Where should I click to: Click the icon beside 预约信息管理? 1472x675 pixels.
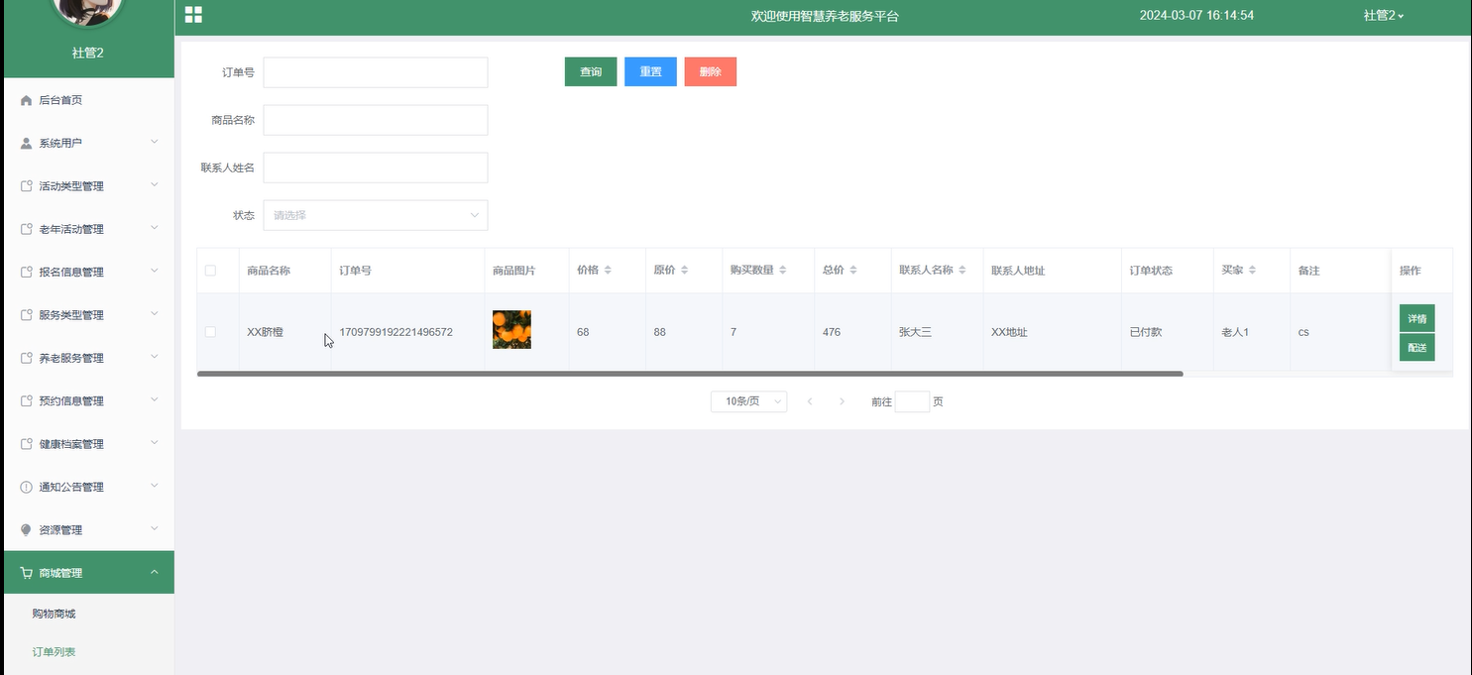(x=27, y=401)
